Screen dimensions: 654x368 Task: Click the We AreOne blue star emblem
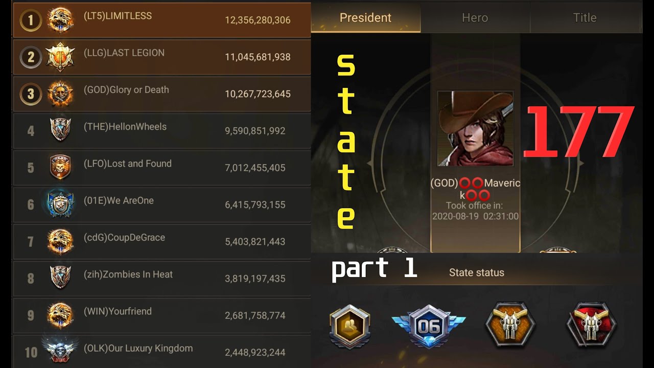click(60, 204)
